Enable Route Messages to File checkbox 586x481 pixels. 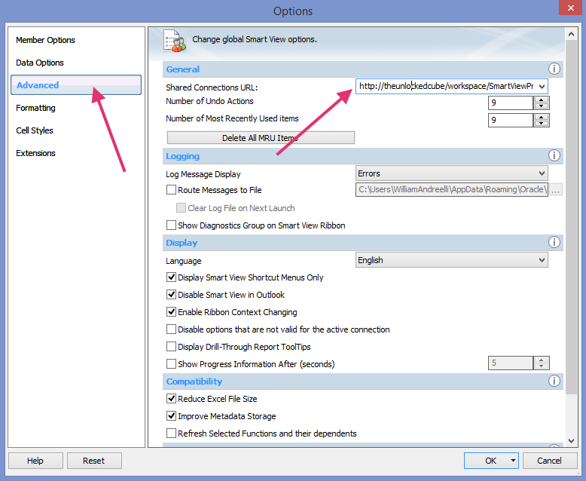[x=171, y=190]
